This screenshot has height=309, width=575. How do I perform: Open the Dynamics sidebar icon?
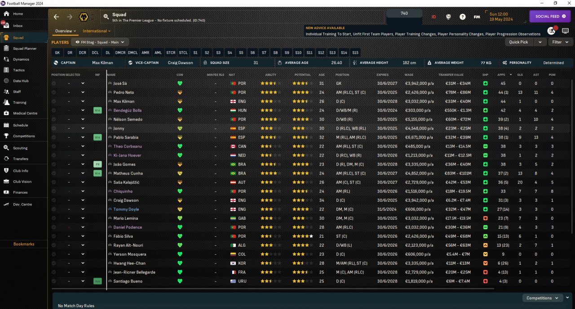[x=6, y=59]
